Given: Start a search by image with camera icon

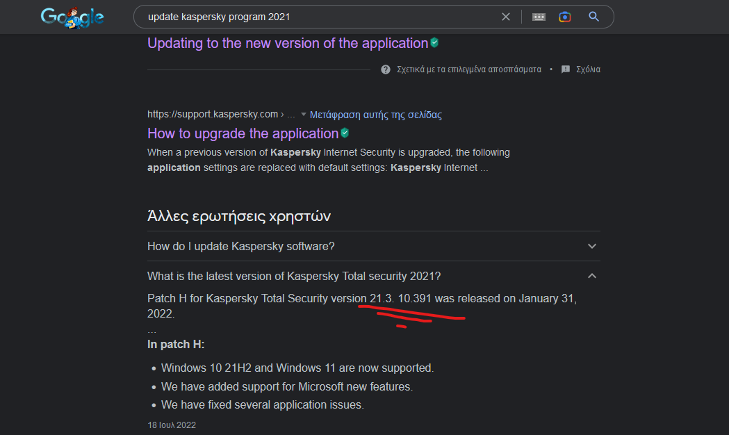Looking at the screenshot, I should tap(565, 17).
